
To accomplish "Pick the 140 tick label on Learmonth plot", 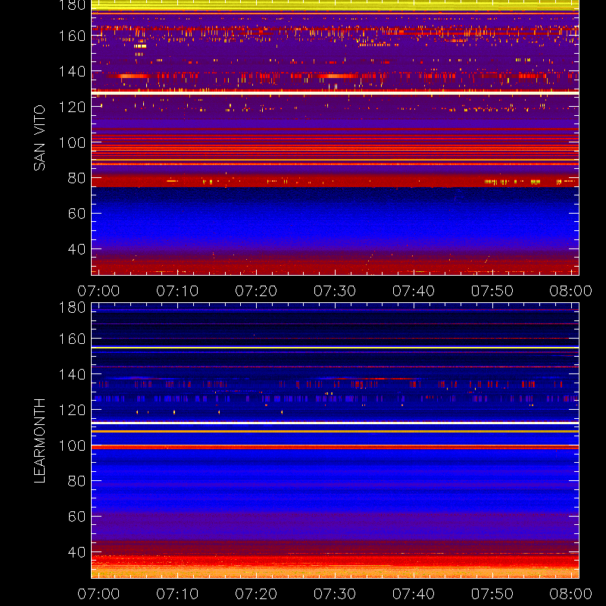I will pos(72,374).
